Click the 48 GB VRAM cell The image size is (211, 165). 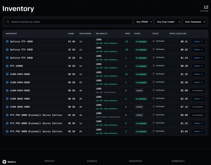(71, 66)
